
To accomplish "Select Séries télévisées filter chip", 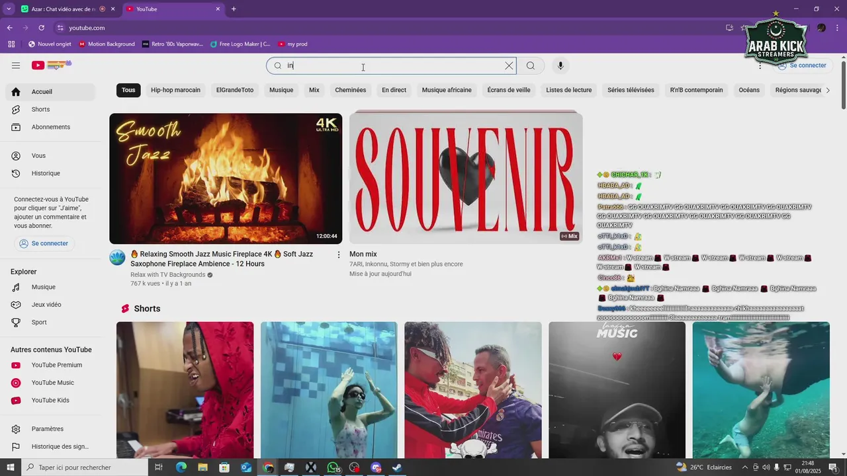I will pyautogui.click(x=631, y=90).
